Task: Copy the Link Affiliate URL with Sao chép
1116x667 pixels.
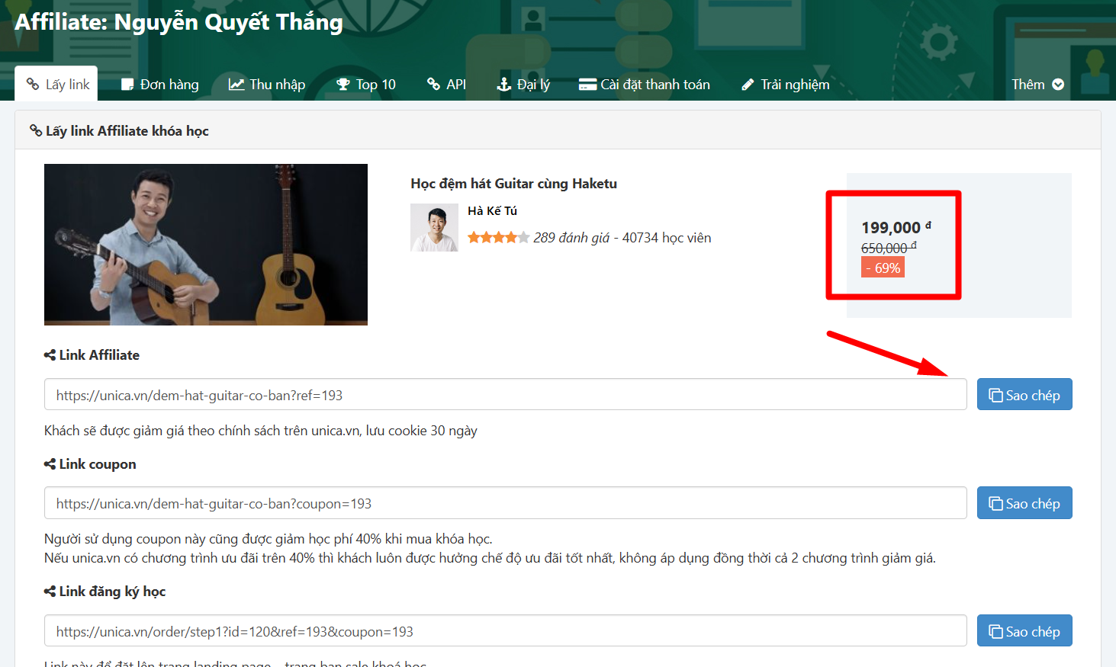Action: click(1024, 395)
